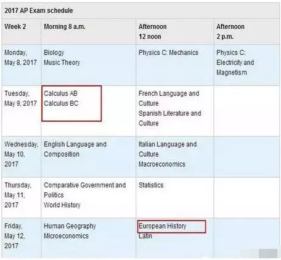This screenshot has height=260, width=281.
Task: Click the Afternoon 2 p.m. column header
Action: 246,31
